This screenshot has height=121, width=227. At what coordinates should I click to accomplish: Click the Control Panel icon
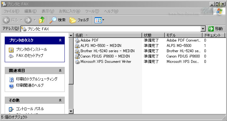pos(11,109)
